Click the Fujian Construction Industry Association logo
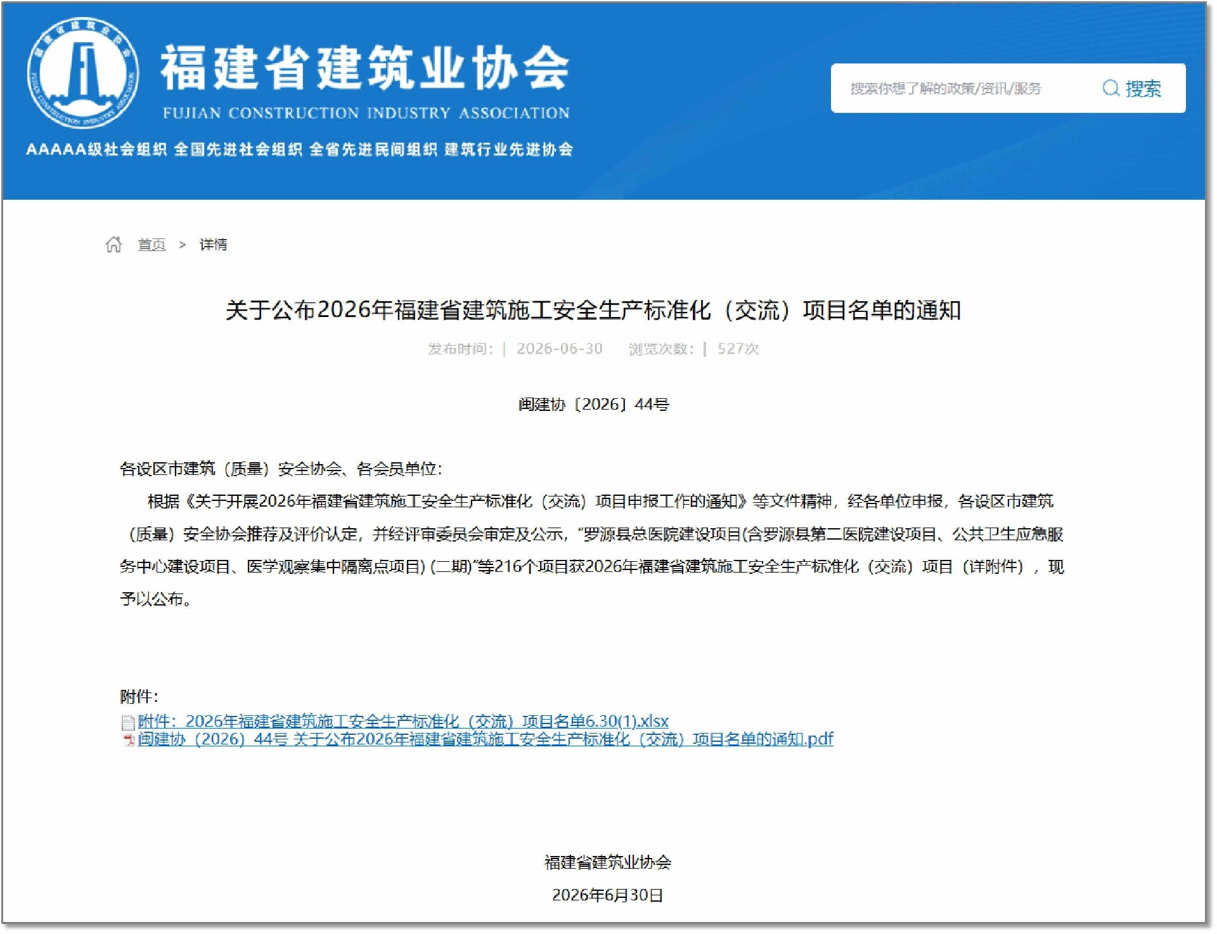 83,74
